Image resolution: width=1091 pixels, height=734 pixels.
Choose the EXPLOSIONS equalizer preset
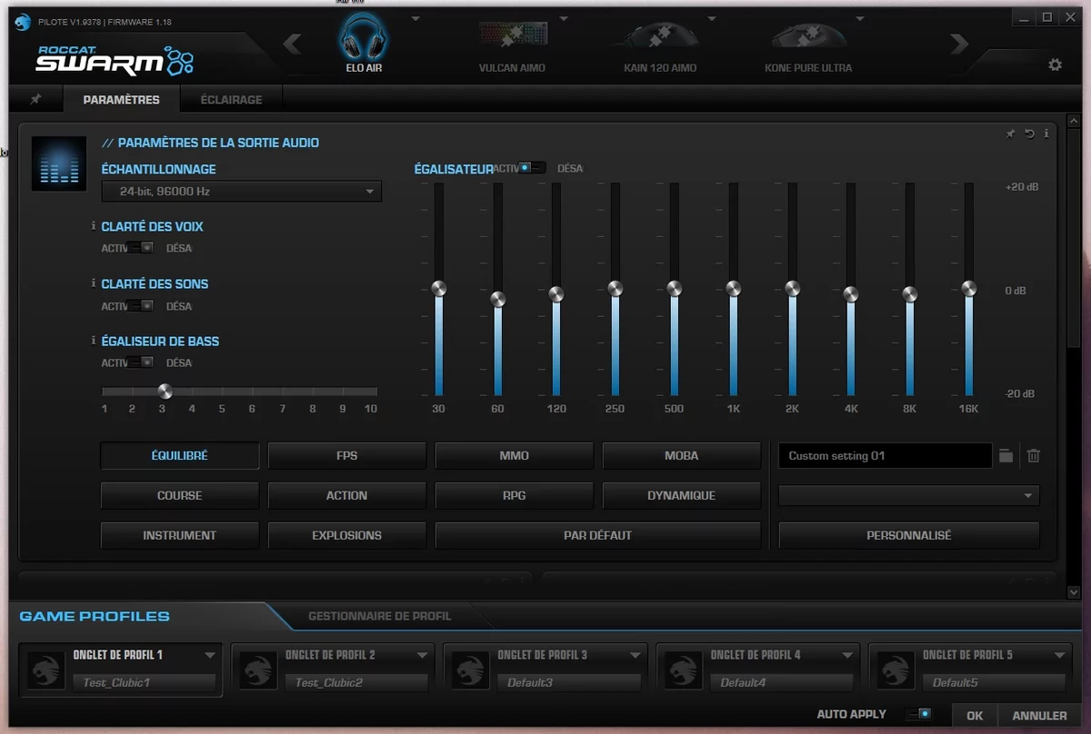tap(347, 535)
